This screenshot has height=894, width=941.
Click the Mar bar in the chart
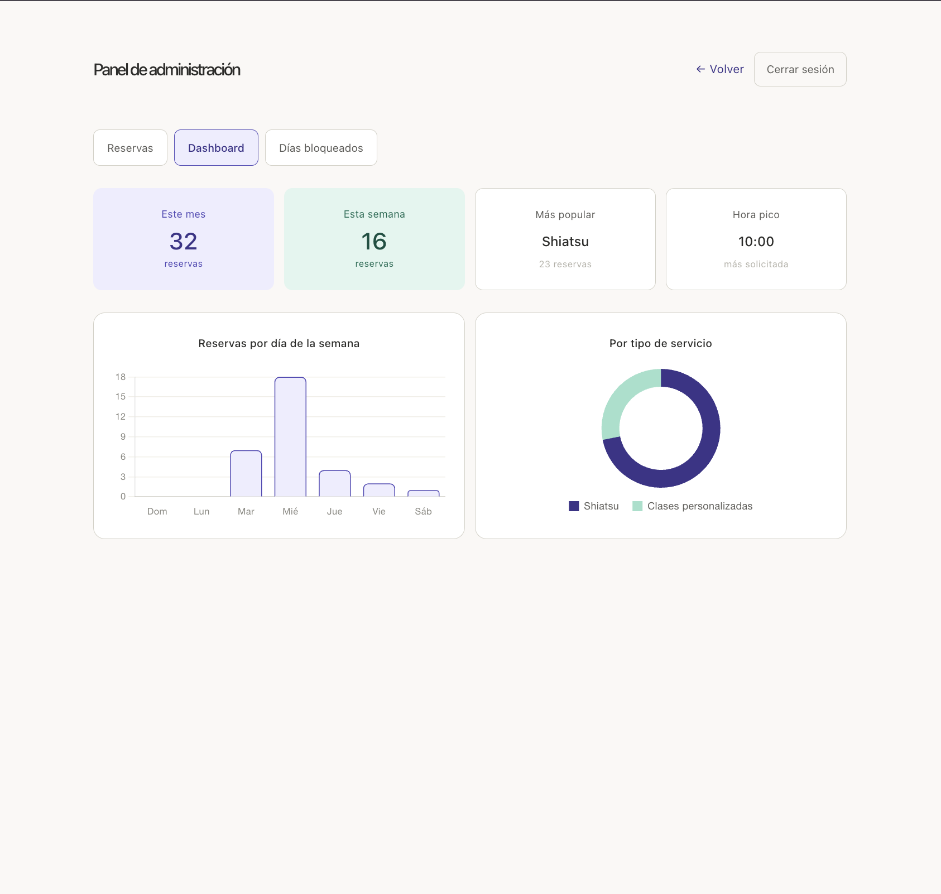point(246,473)
